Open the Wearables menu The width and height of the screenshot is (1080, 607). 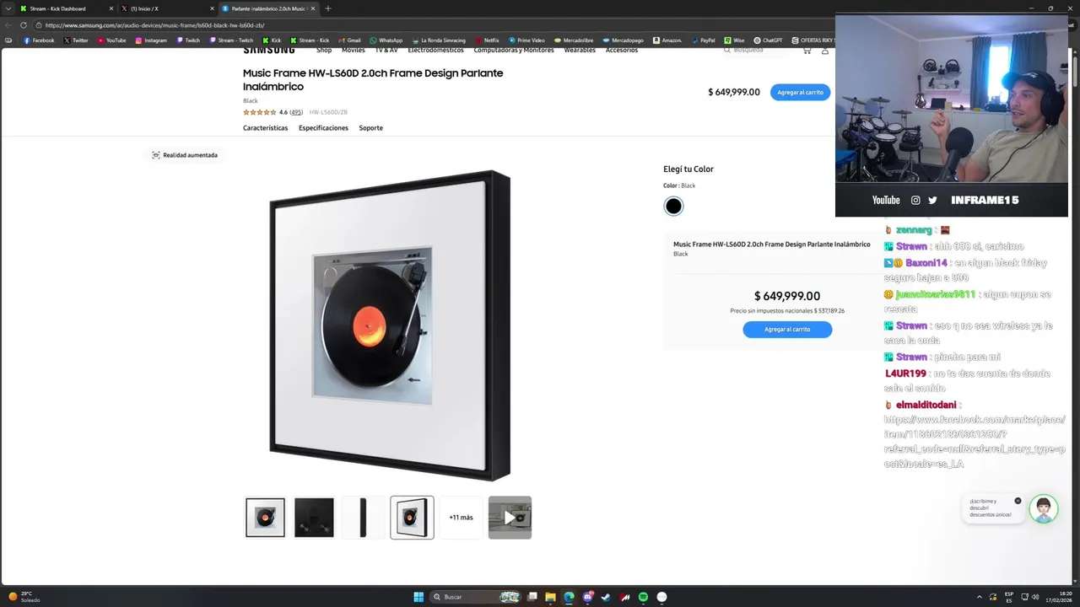(580, 51)
